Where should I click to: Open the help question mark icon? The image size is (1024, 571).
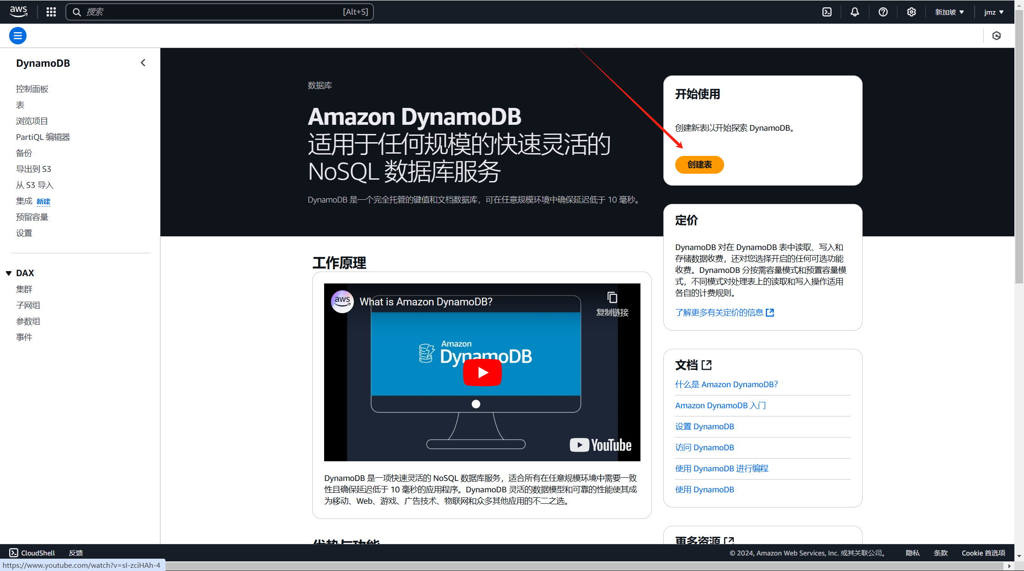pos(883,12)
